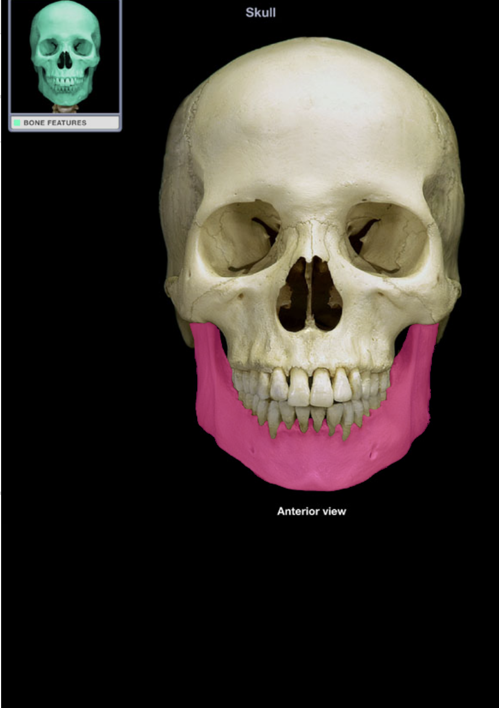
Task: Select the small foramen on pink mandible's right side
Action: [375, 454]
